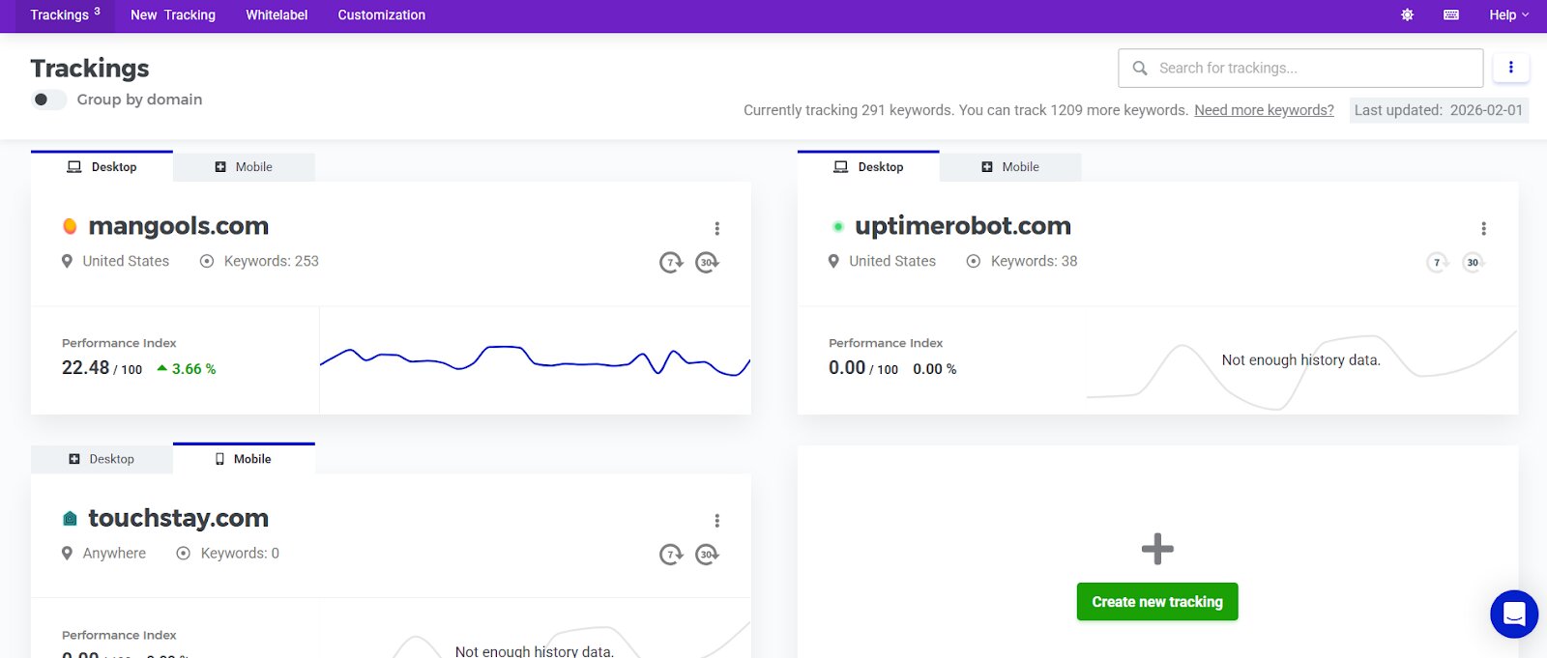1547x658 pixels.
Task: Open the touchstay.com tracking title
Action: pyautogui.click(x=179, y=518)
